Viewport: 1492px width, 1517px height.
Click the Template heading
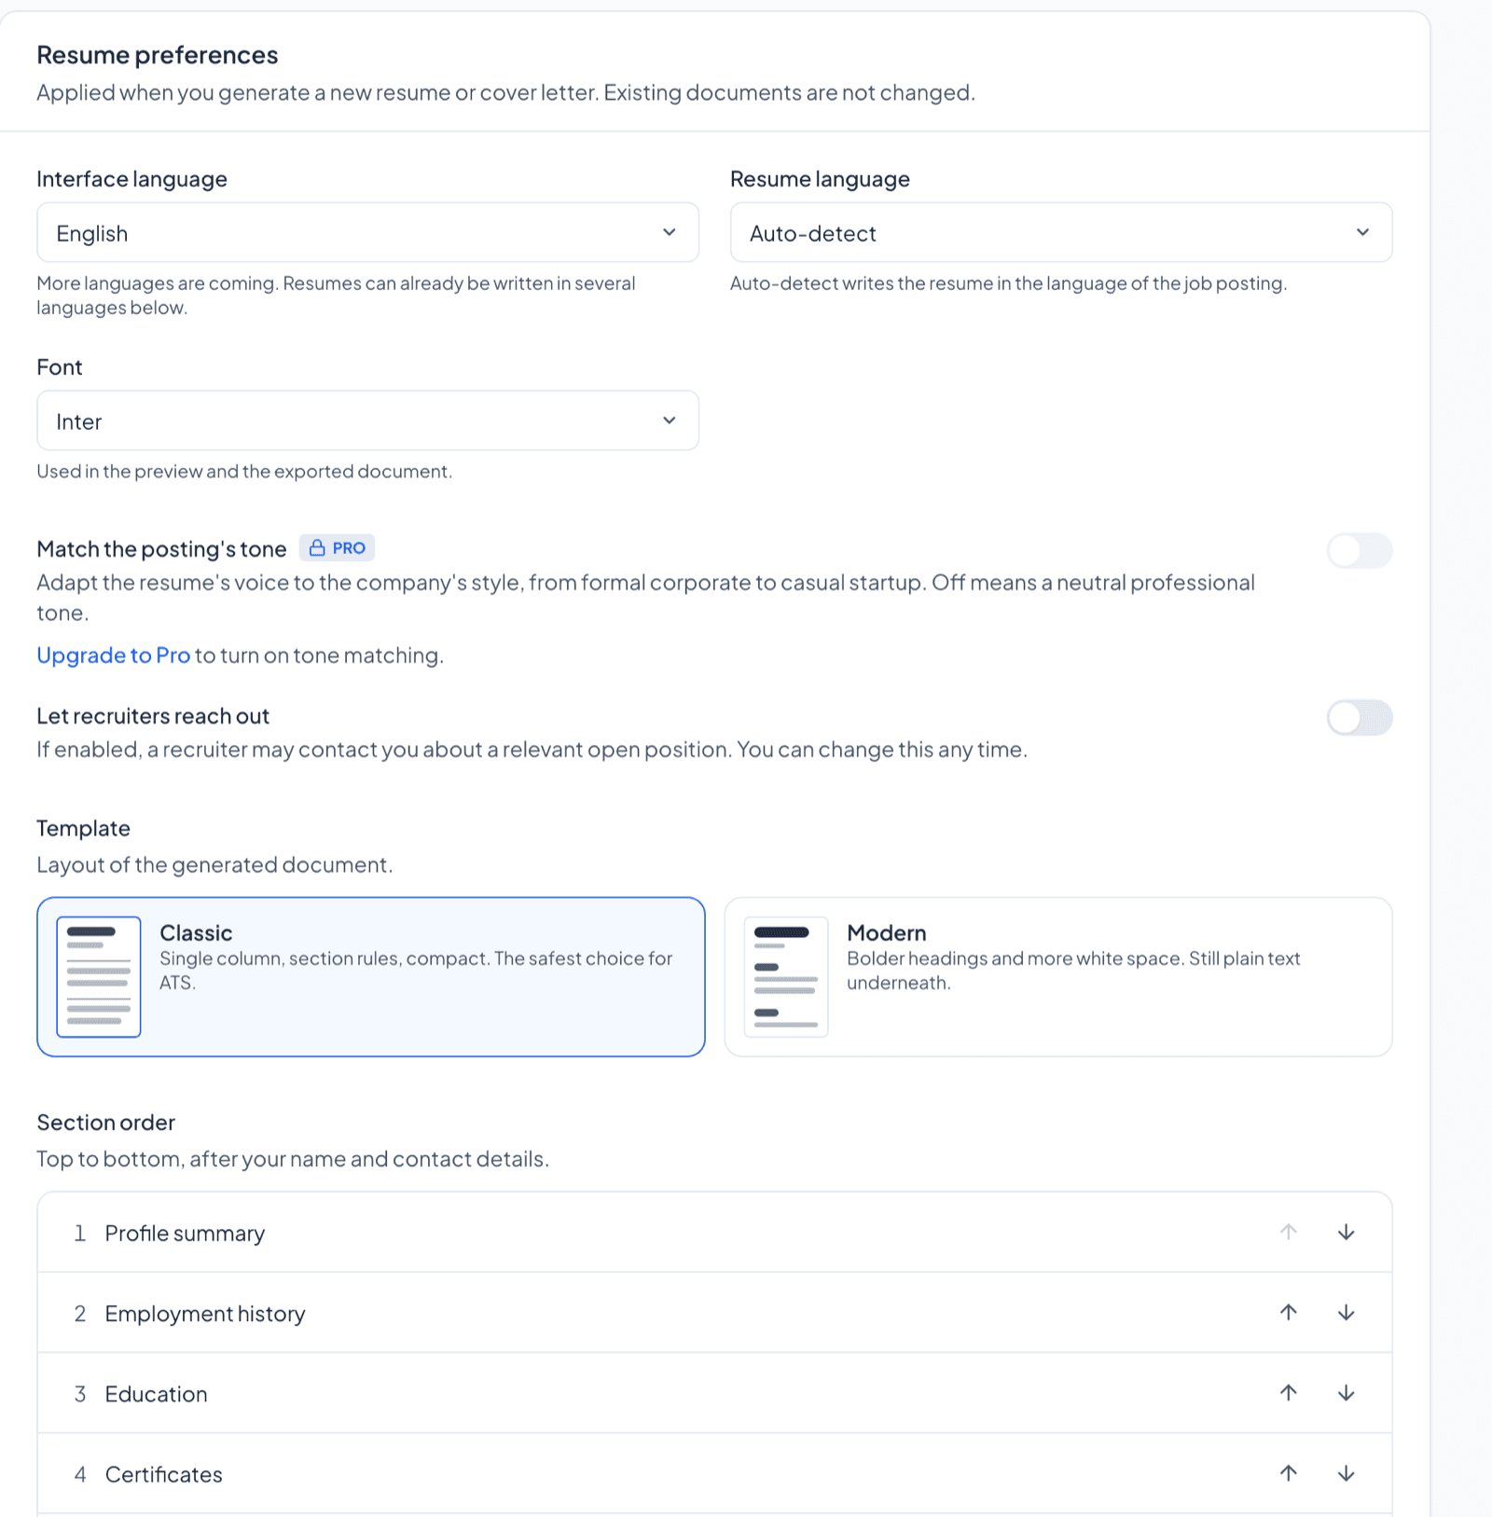tap(83, 828)
